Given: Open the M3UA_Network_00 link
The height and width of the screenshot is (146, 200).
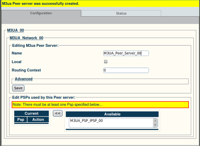Looking at the screenshot, I should (26, 38).
